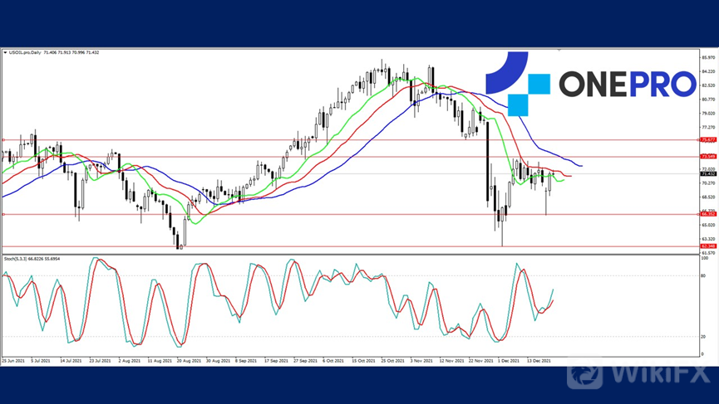
Task: Click the 85.970 price axis label
Action: coord(709,57)
